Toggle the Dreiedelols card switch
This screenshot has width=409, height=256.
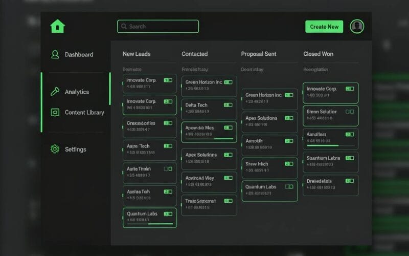tap(350, 181)
